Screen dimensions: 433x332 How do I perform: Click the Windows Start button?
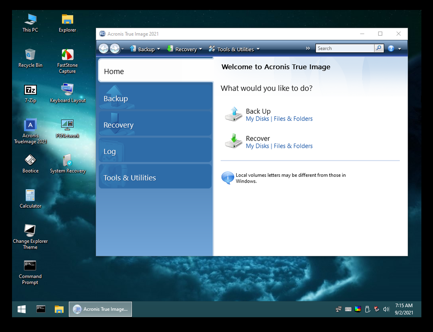[x=22, y=309]
